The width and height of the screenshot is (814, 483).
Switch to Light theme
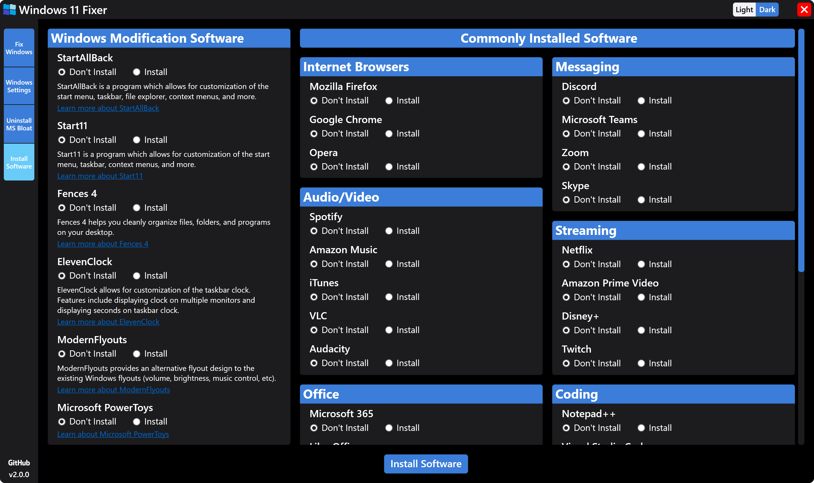coord(744,10)
